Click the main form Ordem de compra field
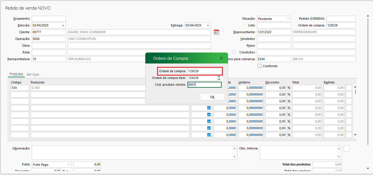Viewport: 373px width, 175px height. (x=341, y=25)
